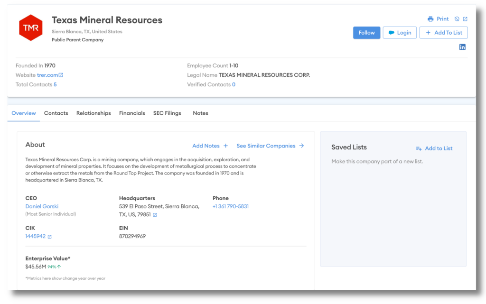Screen dimensions: 486x304
Task: Click legal name TEXAS MINERAL RESOURCES CORP.
Action: click(264, 75)
